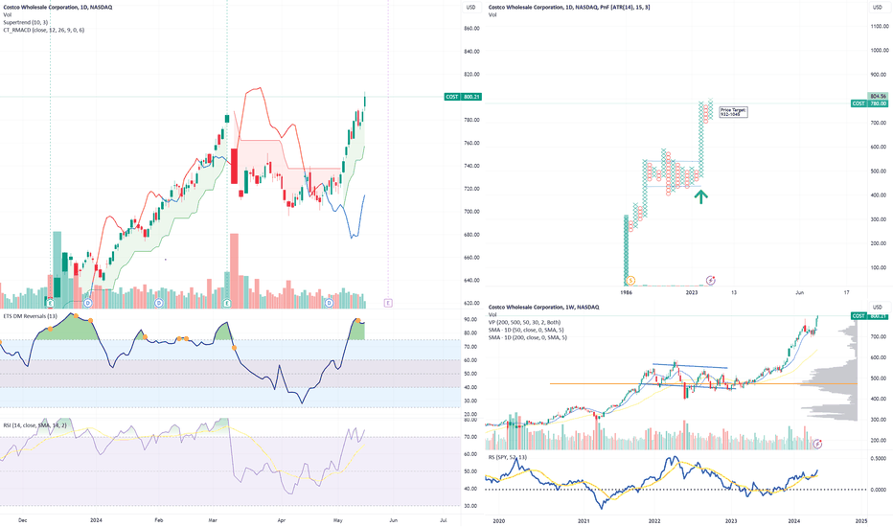Click the Price Target 932-1048 note
Viewport: 893px width, 527px height.
[733, 112]
